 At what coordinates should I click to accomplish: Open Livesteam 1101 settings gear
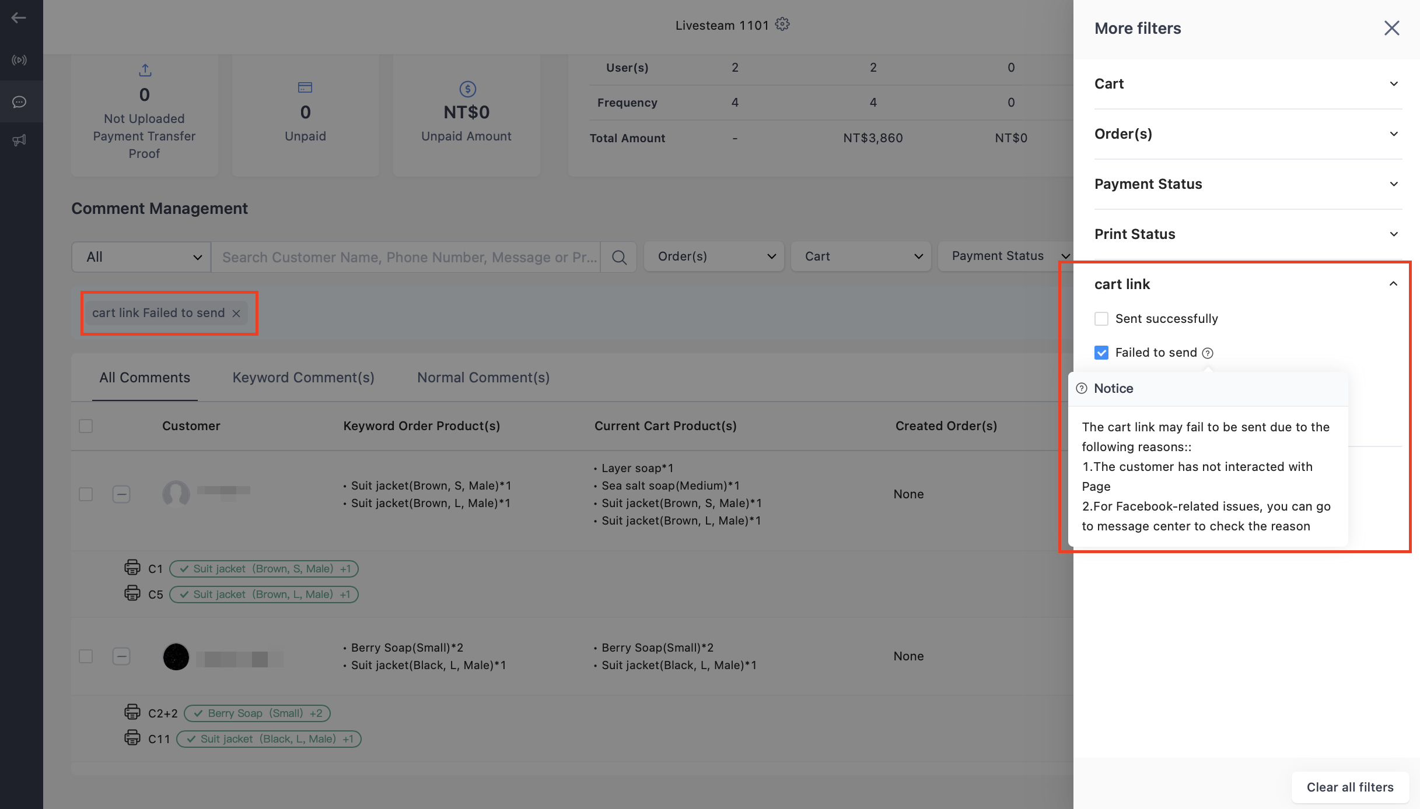(x=782, y=24)
